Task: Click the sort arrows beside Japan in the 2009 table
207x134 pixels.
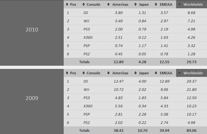Action: coord(136,73)
